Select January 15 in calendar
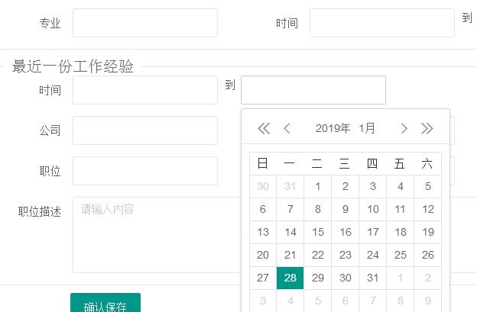This screenshot has height=312, width=477. pos(317,232)
